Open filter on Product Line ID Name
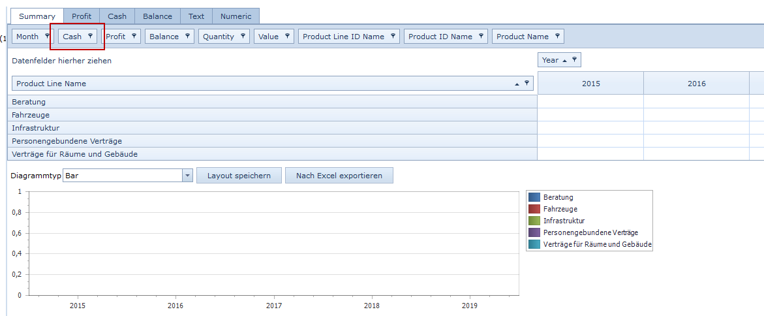 click(393, 36)
